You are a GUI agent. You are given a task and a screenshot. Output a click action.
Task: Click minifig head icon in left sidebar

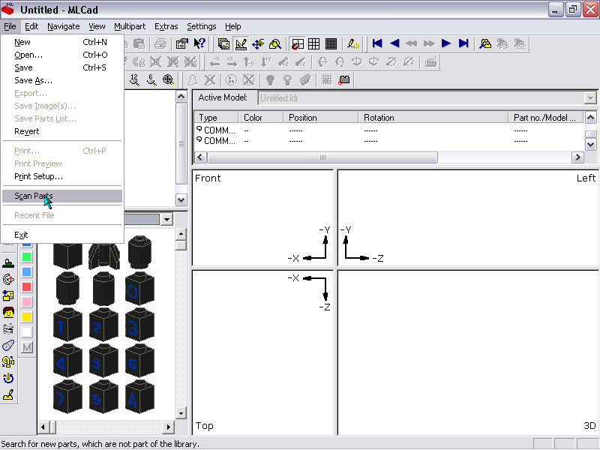click(8, 313)
